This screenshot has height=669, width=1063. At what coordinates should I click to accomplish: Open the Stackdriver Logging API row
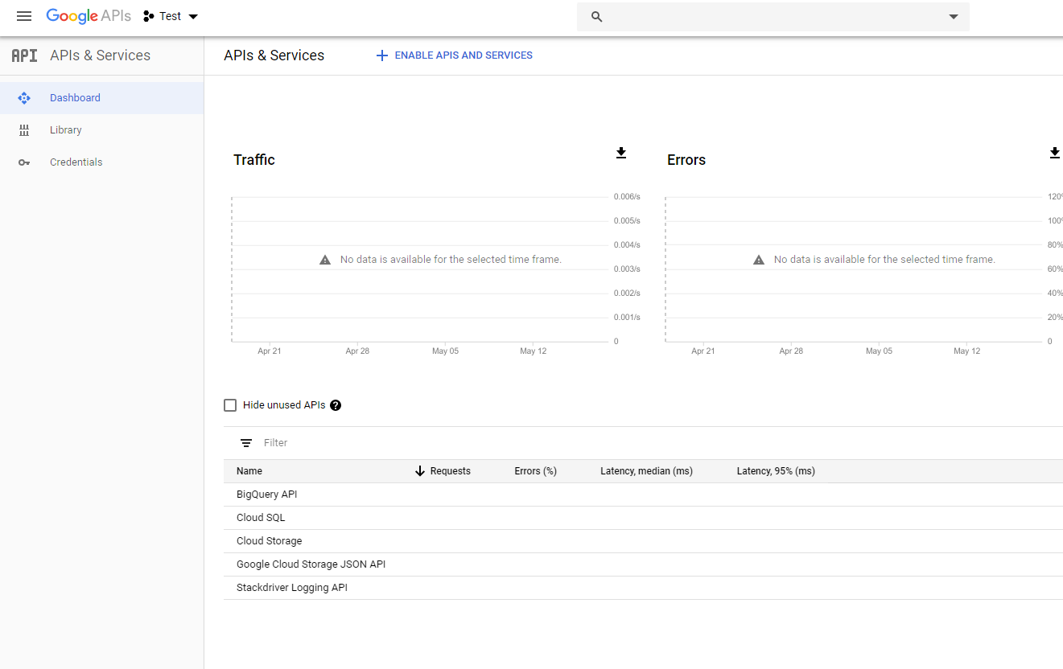[x=643, y=588]
